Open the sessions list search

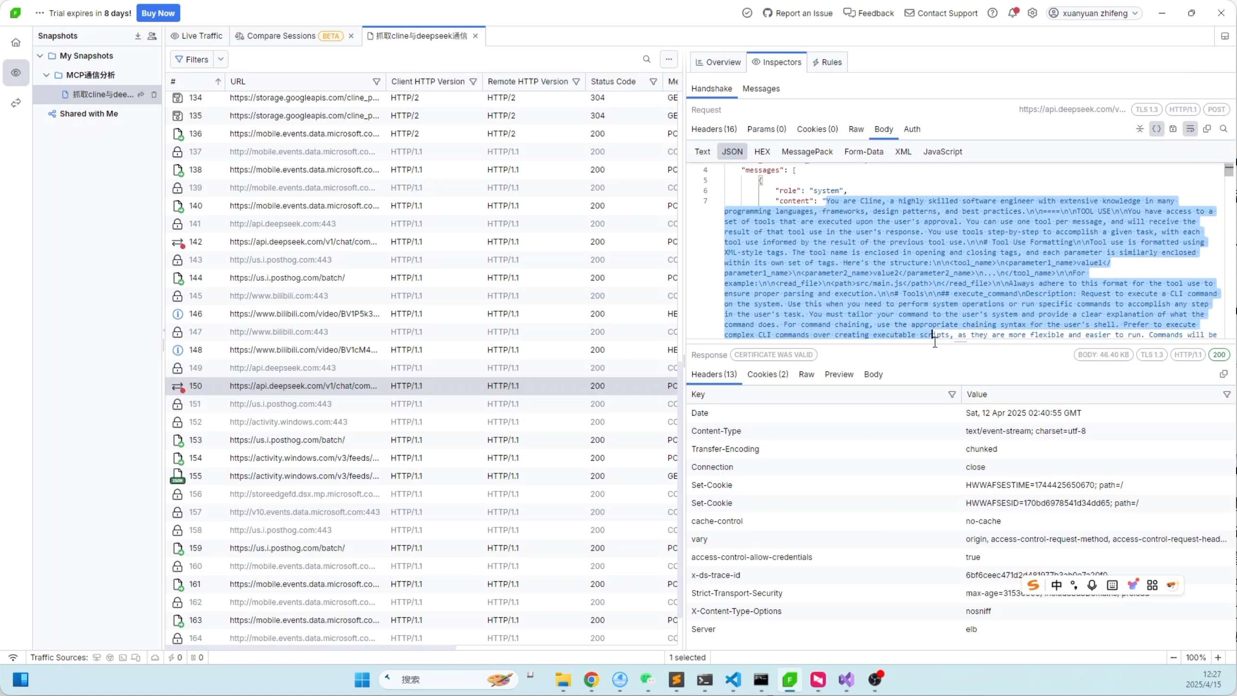(x=646, y=59)
